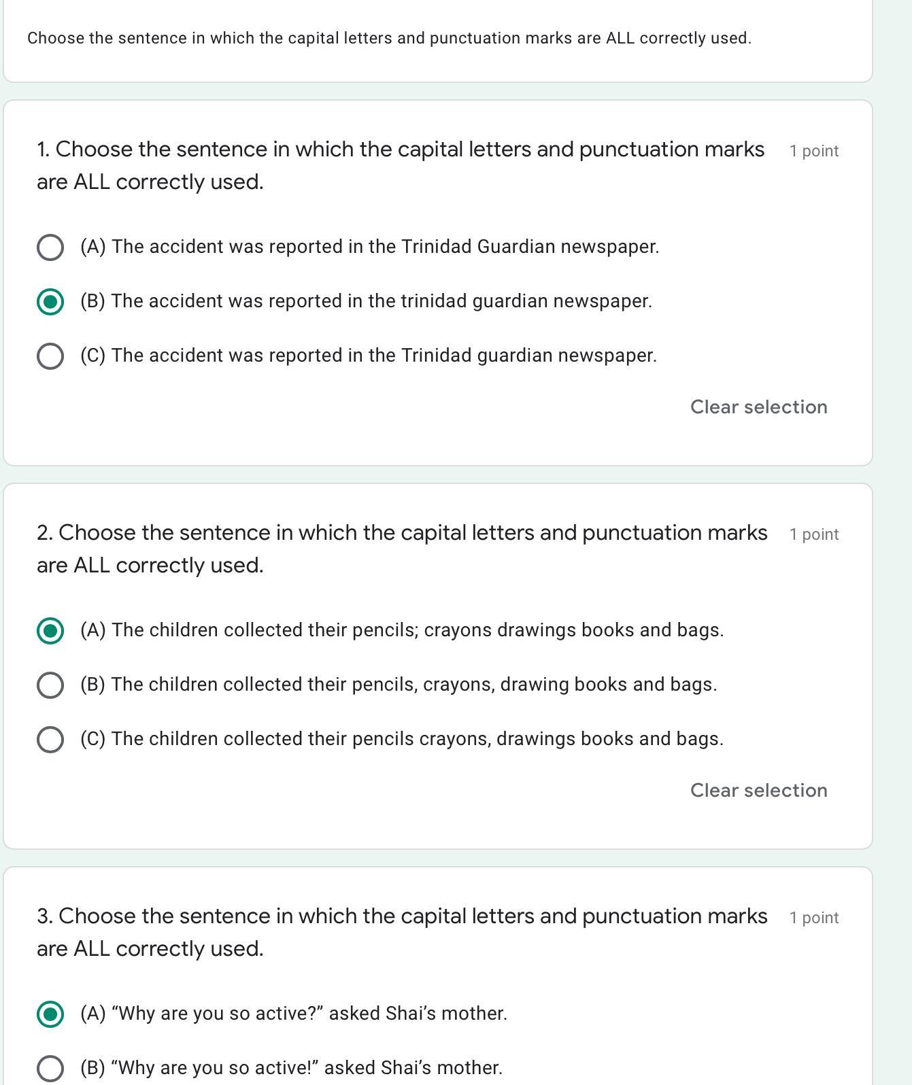Click the 1 point label on question 1
This screenshot has height=1085, width=912.
814,151
